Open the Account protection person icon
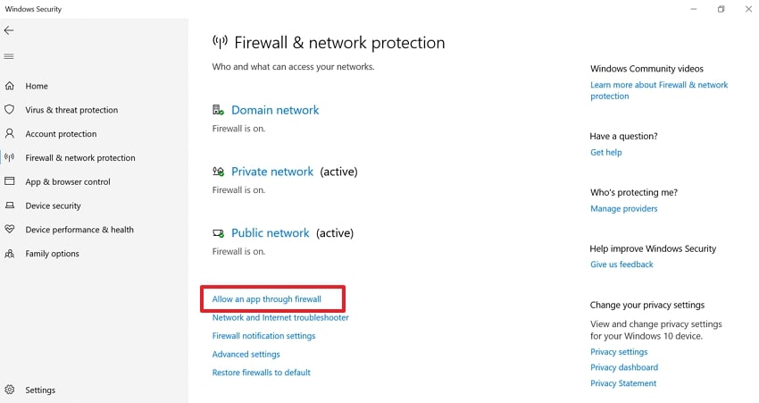 (10, 134)
